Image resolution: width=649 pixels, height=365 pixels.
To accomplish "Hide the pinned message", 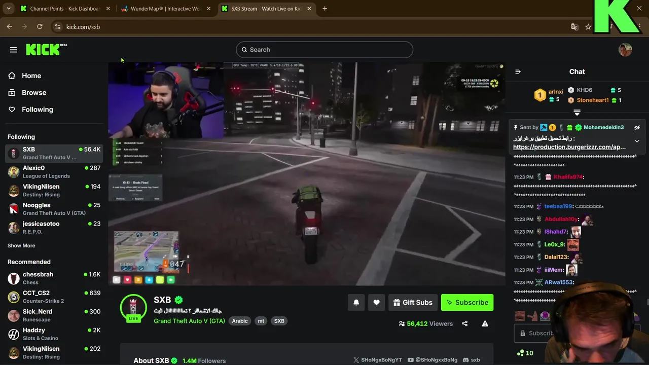I will 637,128.
